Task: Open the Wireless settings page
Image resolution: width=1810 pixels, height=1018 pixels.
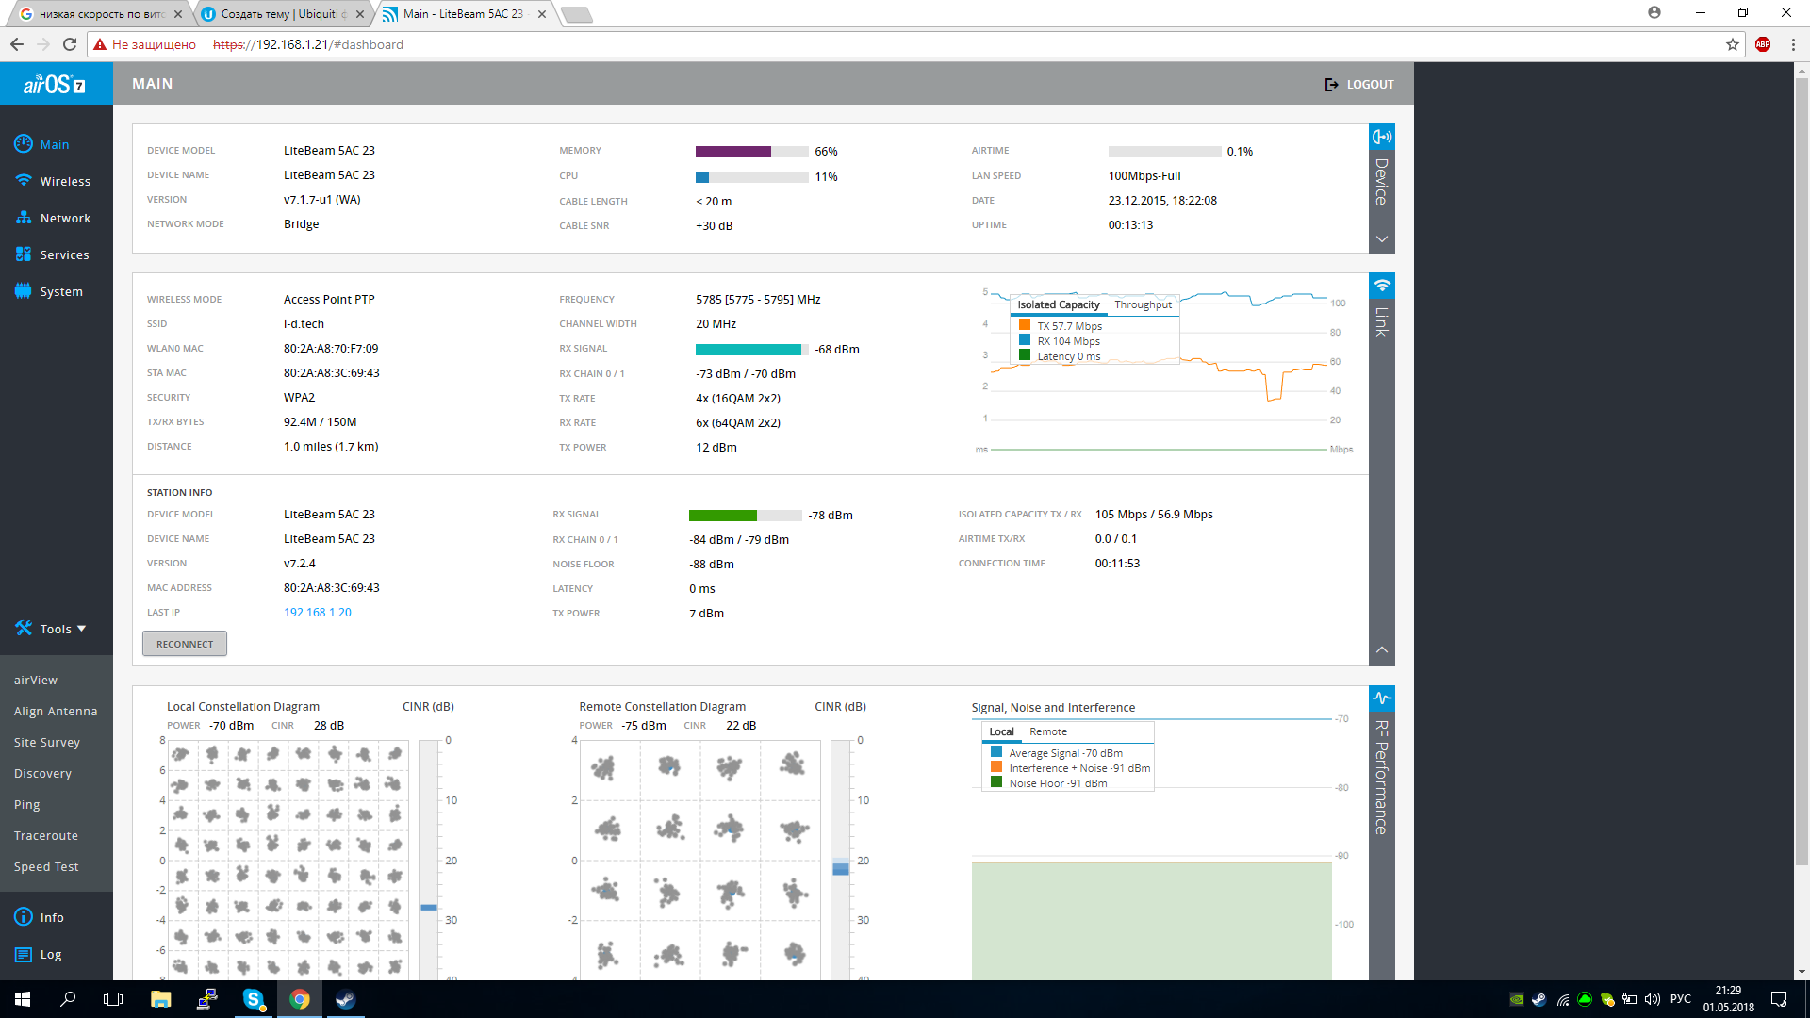Action: 54,181
